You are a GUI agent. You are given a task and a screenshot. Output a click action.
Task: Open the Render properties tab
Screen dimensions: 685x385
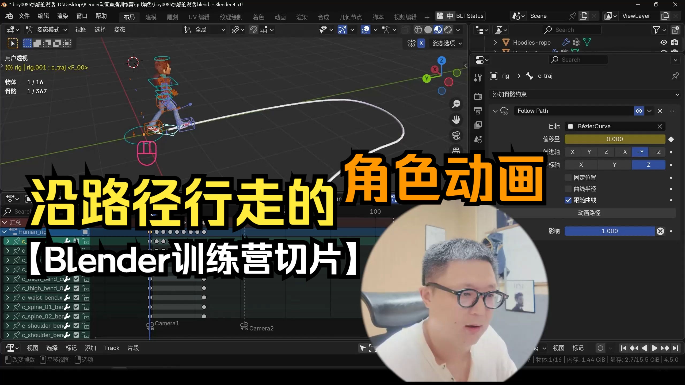(478, 96)
